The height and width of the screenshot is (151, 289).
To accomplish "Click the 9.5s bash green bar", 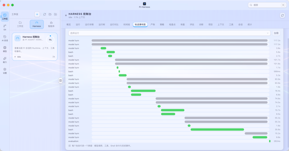I will point(168,114).
